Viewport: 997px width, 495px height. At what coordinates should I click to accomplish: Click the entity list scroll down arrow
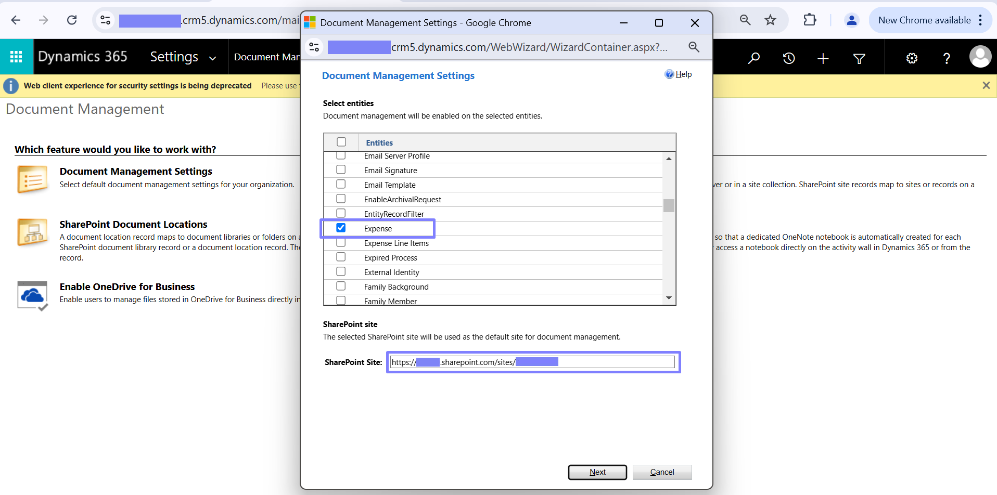[669, 298]
